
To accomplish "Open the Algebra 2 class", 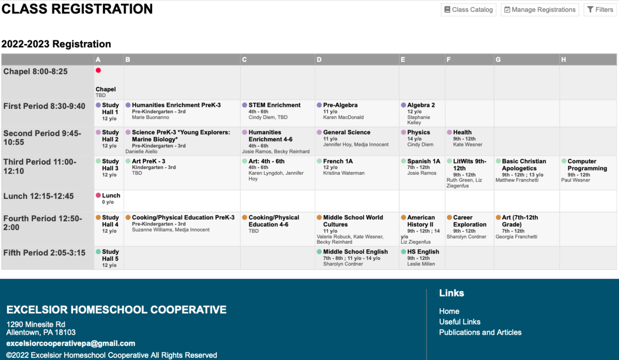I will [x=421, y=105].
